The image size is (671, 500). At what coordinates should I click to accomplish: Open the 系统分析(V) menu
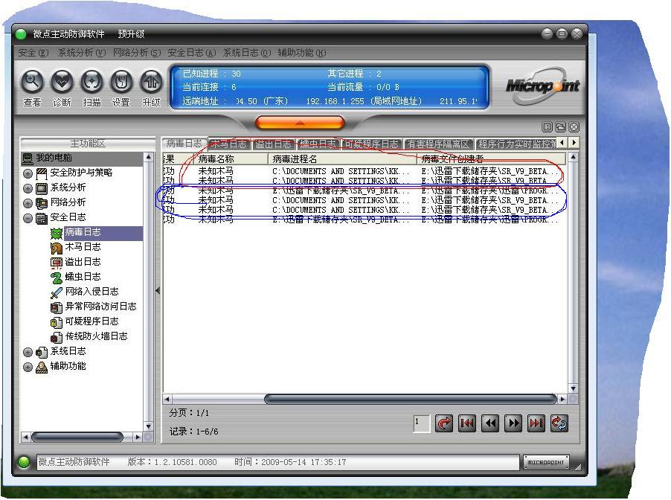[x=81, y=53]
